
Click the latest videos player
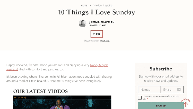[62, 104]
